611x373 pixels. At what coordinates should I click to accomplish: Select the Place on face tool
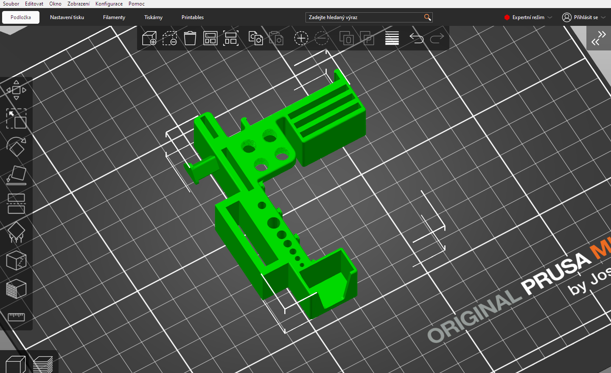(16, 175)
